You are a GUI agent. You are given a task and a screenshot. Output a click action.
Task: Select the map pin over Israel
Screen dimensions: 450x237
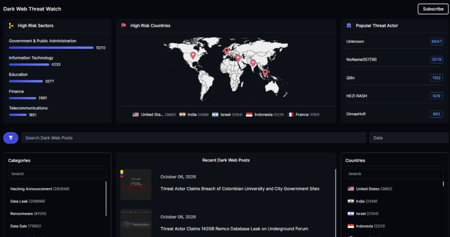238,58
